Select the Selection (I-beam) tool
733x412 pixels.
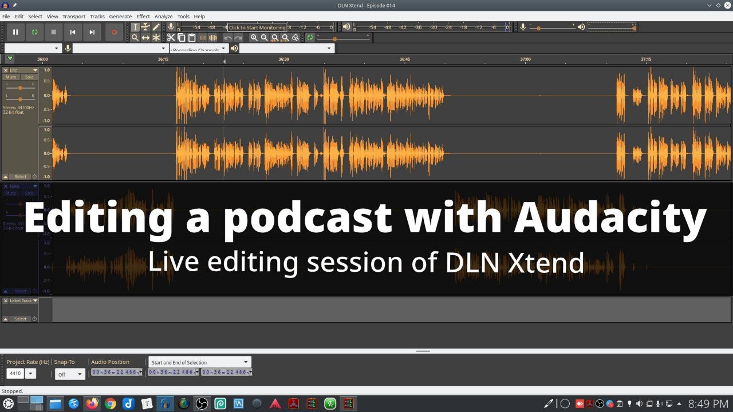click(135, 27)
